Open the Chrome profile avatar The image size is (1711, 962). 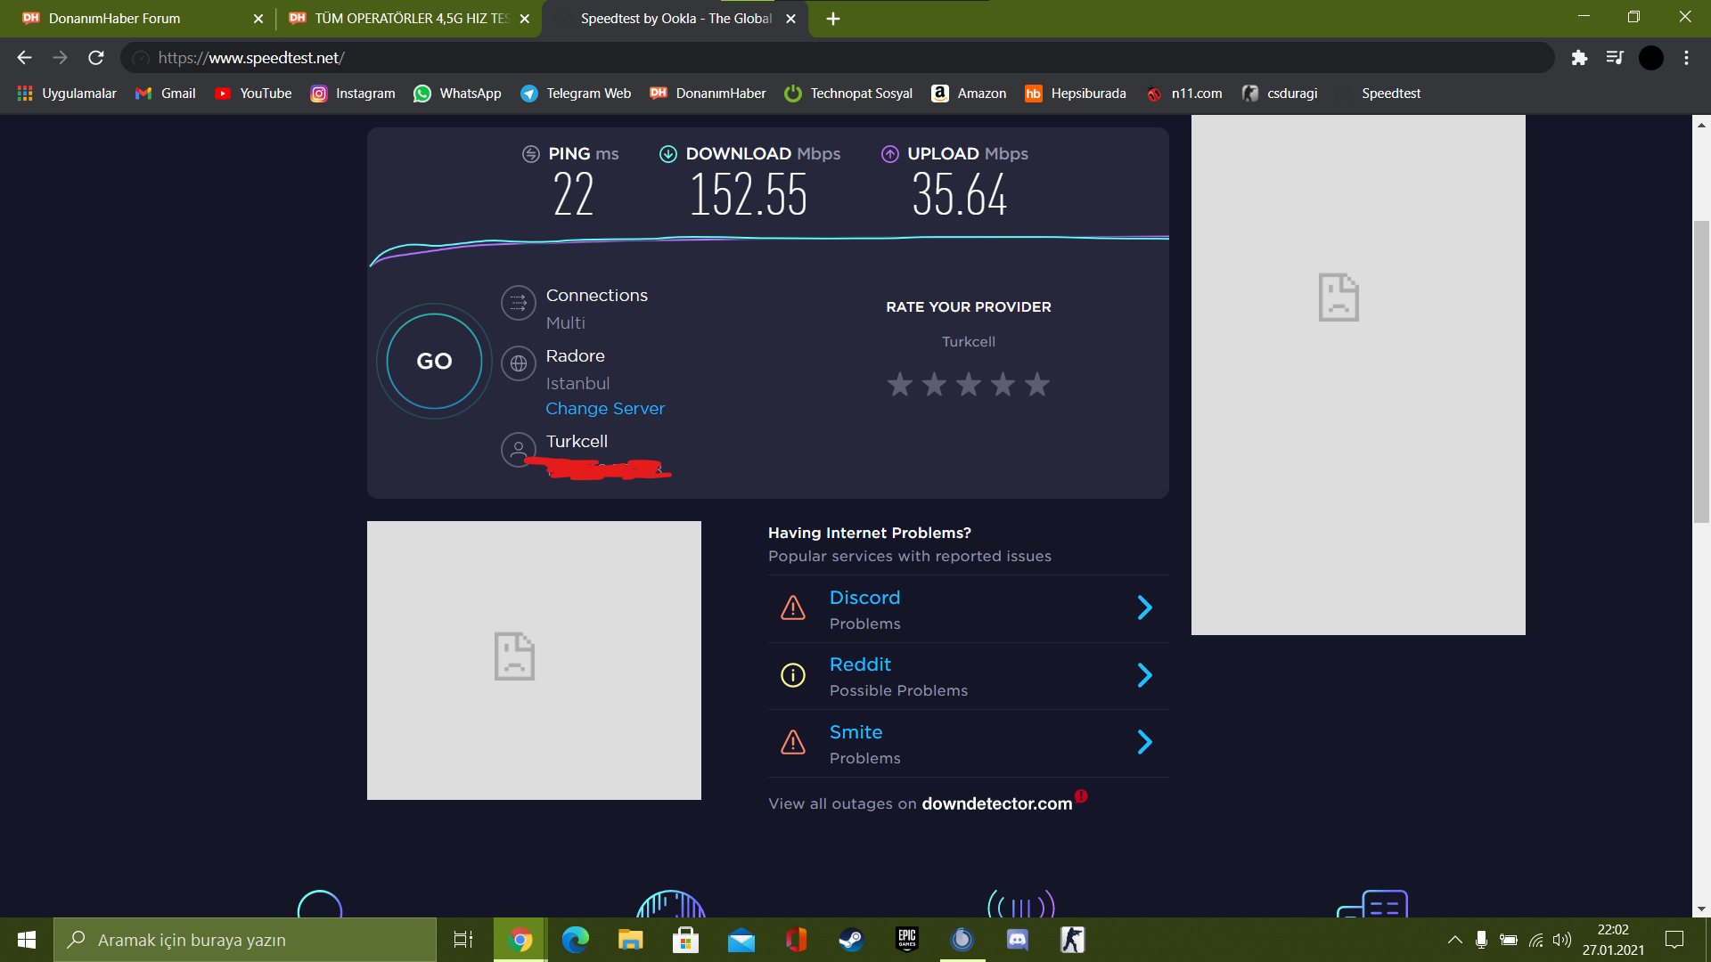click(1651, 58)
